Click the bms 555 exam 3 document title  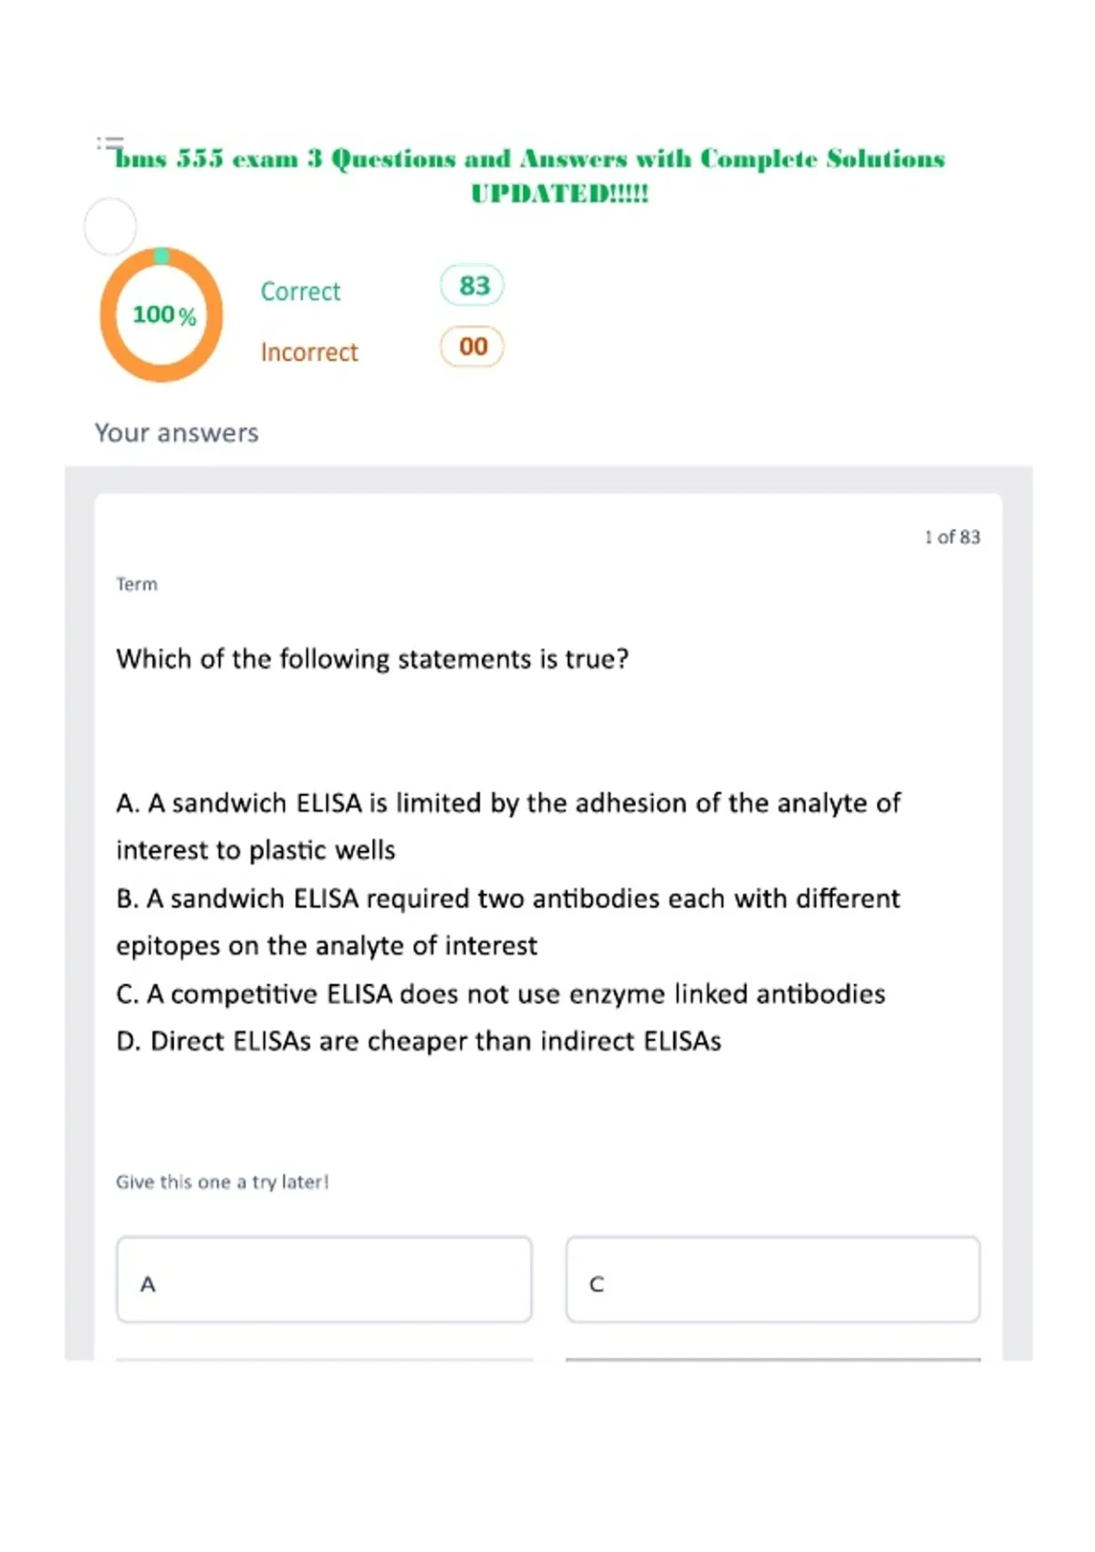pyautogui.click(x=529, y=175)
